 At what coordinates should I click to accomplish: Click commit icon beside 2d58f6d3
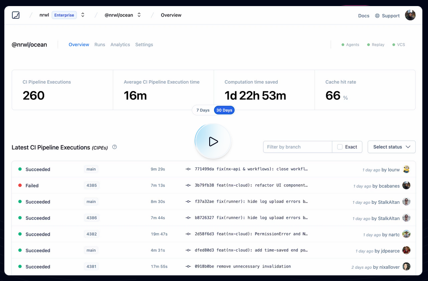(188, 234)
